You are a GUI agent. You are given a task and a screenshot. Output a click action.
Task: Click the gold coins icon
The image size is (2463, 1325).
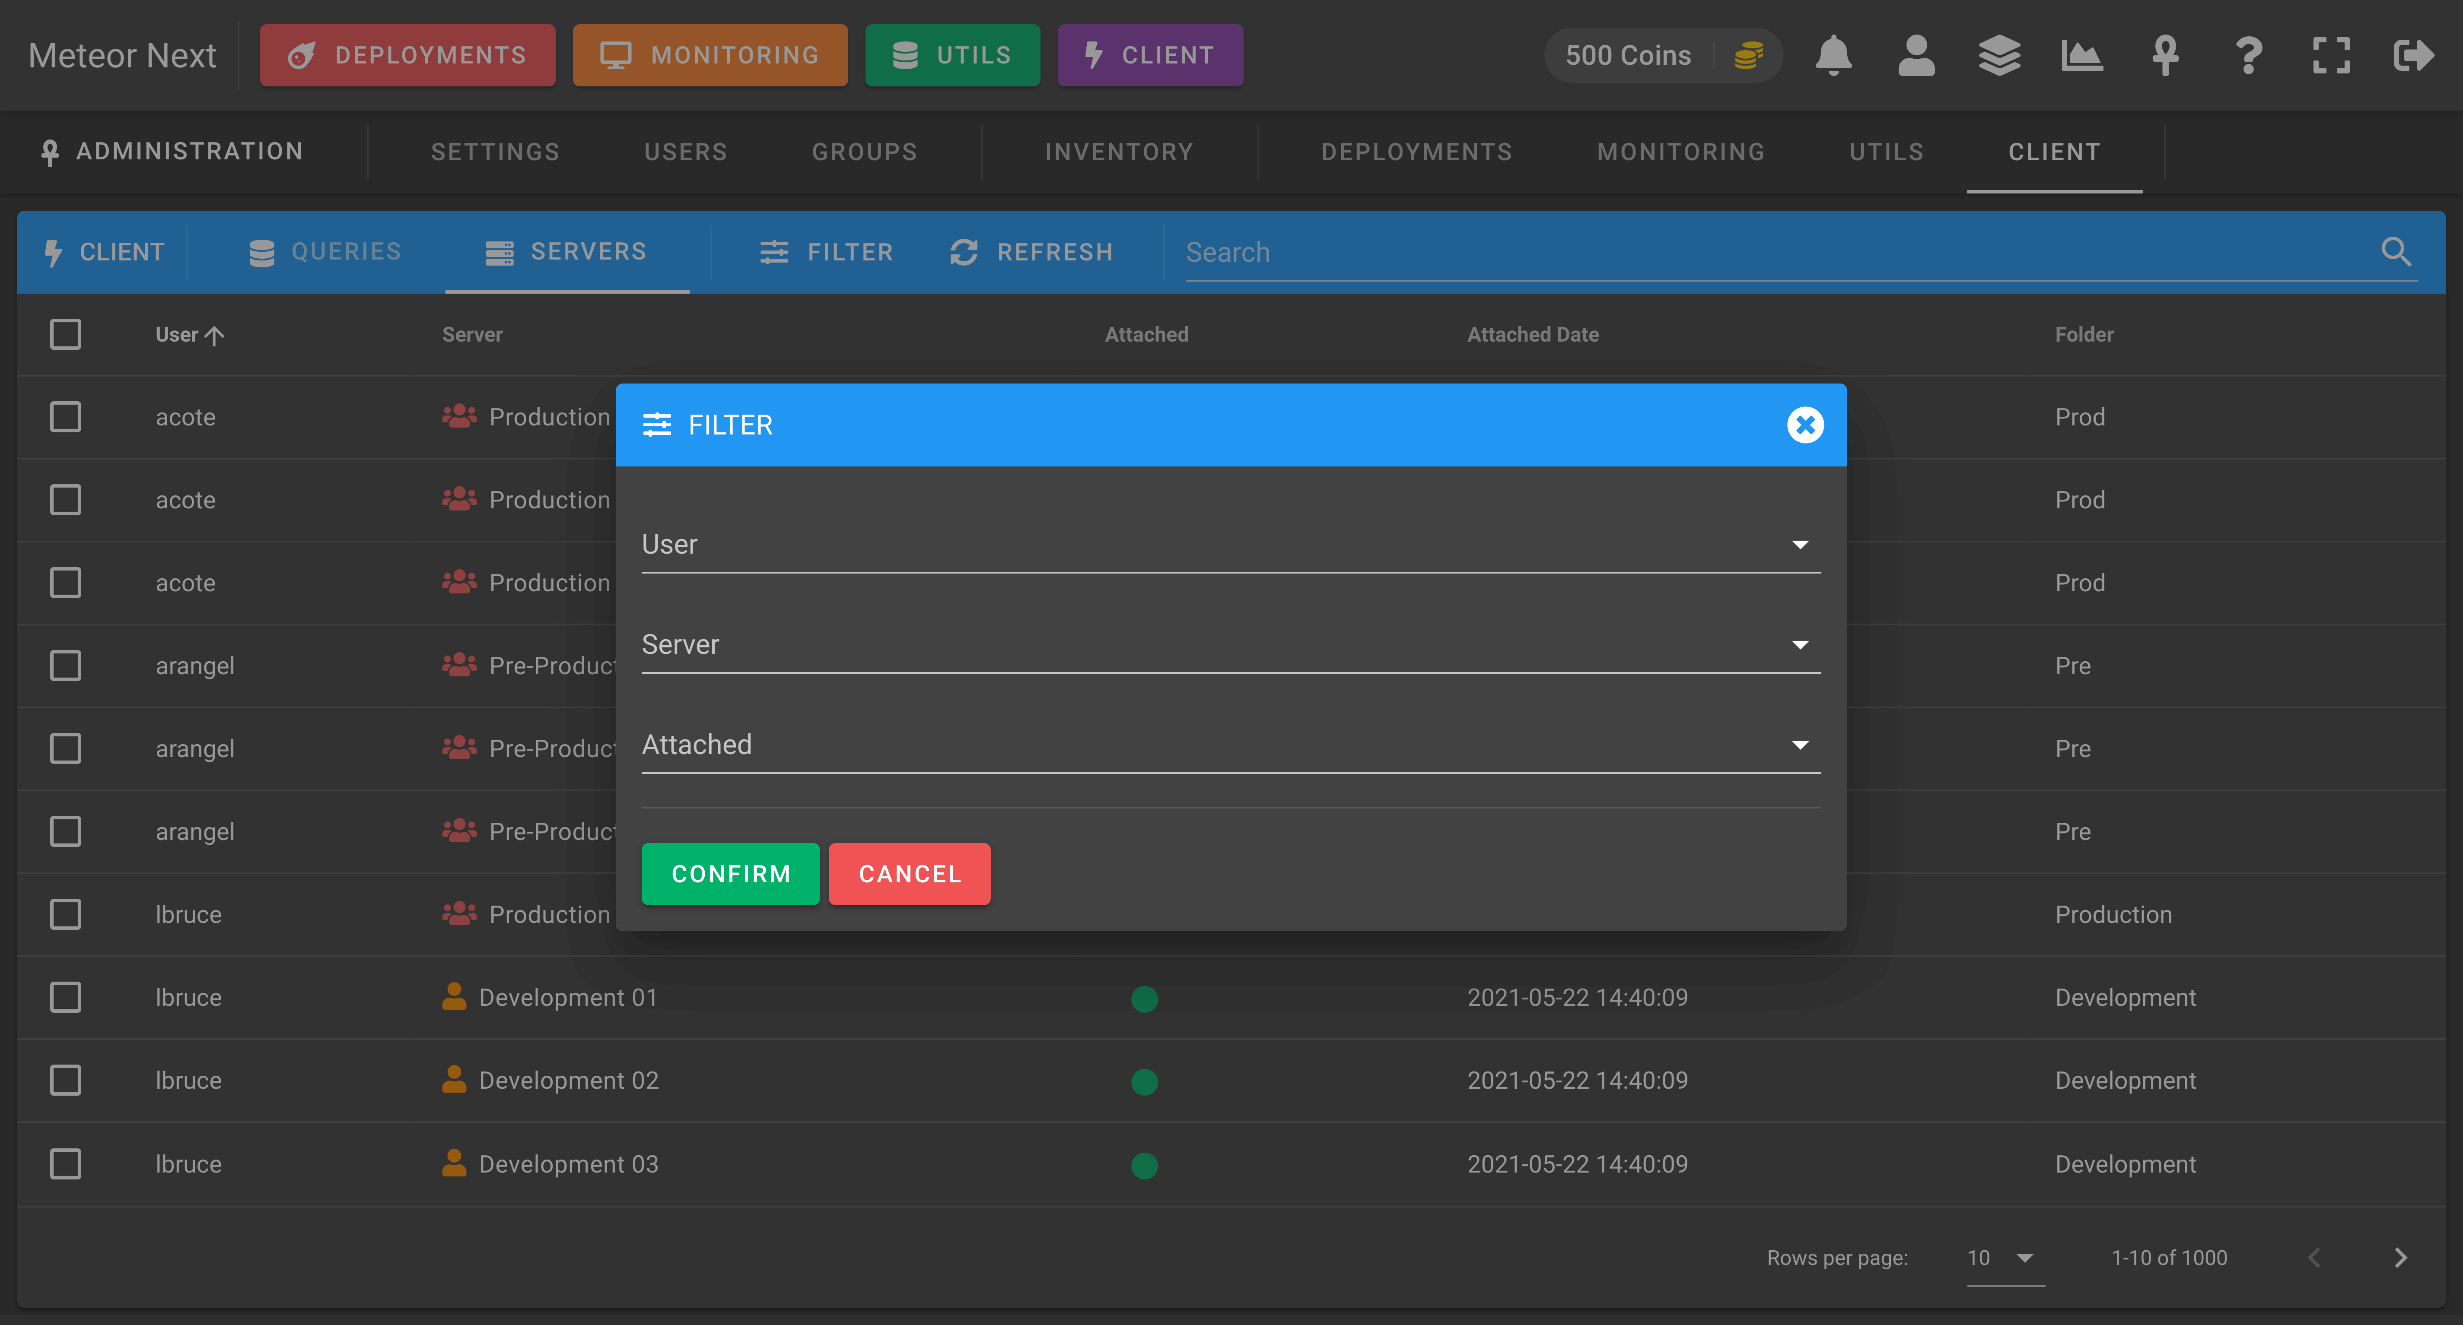1749,55
